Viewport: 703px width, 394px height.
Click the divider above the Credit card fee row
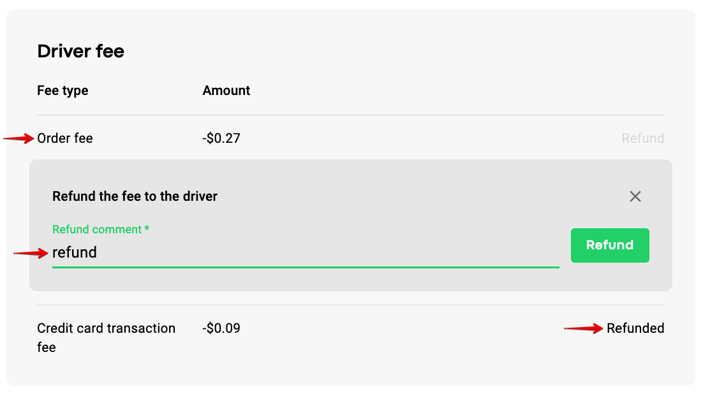[351, 305]
